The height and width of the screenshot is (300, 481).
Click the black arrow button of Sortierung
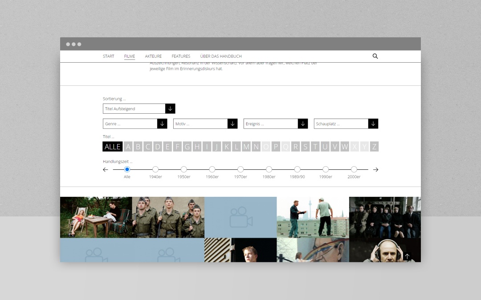point(170,109)
